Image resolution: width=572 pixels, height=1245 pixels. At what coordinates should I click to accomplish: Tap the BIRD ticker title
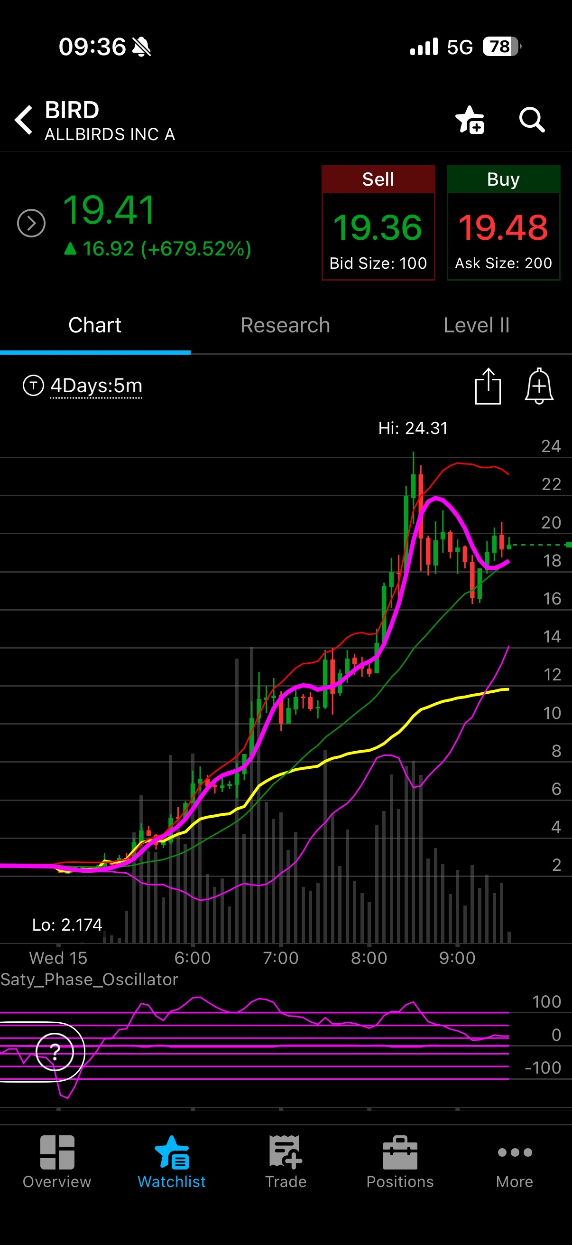(x=72, y=110)
